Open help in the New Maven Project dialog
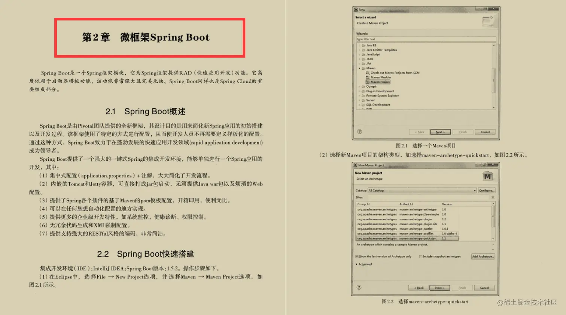This screenshot has width=566, height=315. click(359, 287)
